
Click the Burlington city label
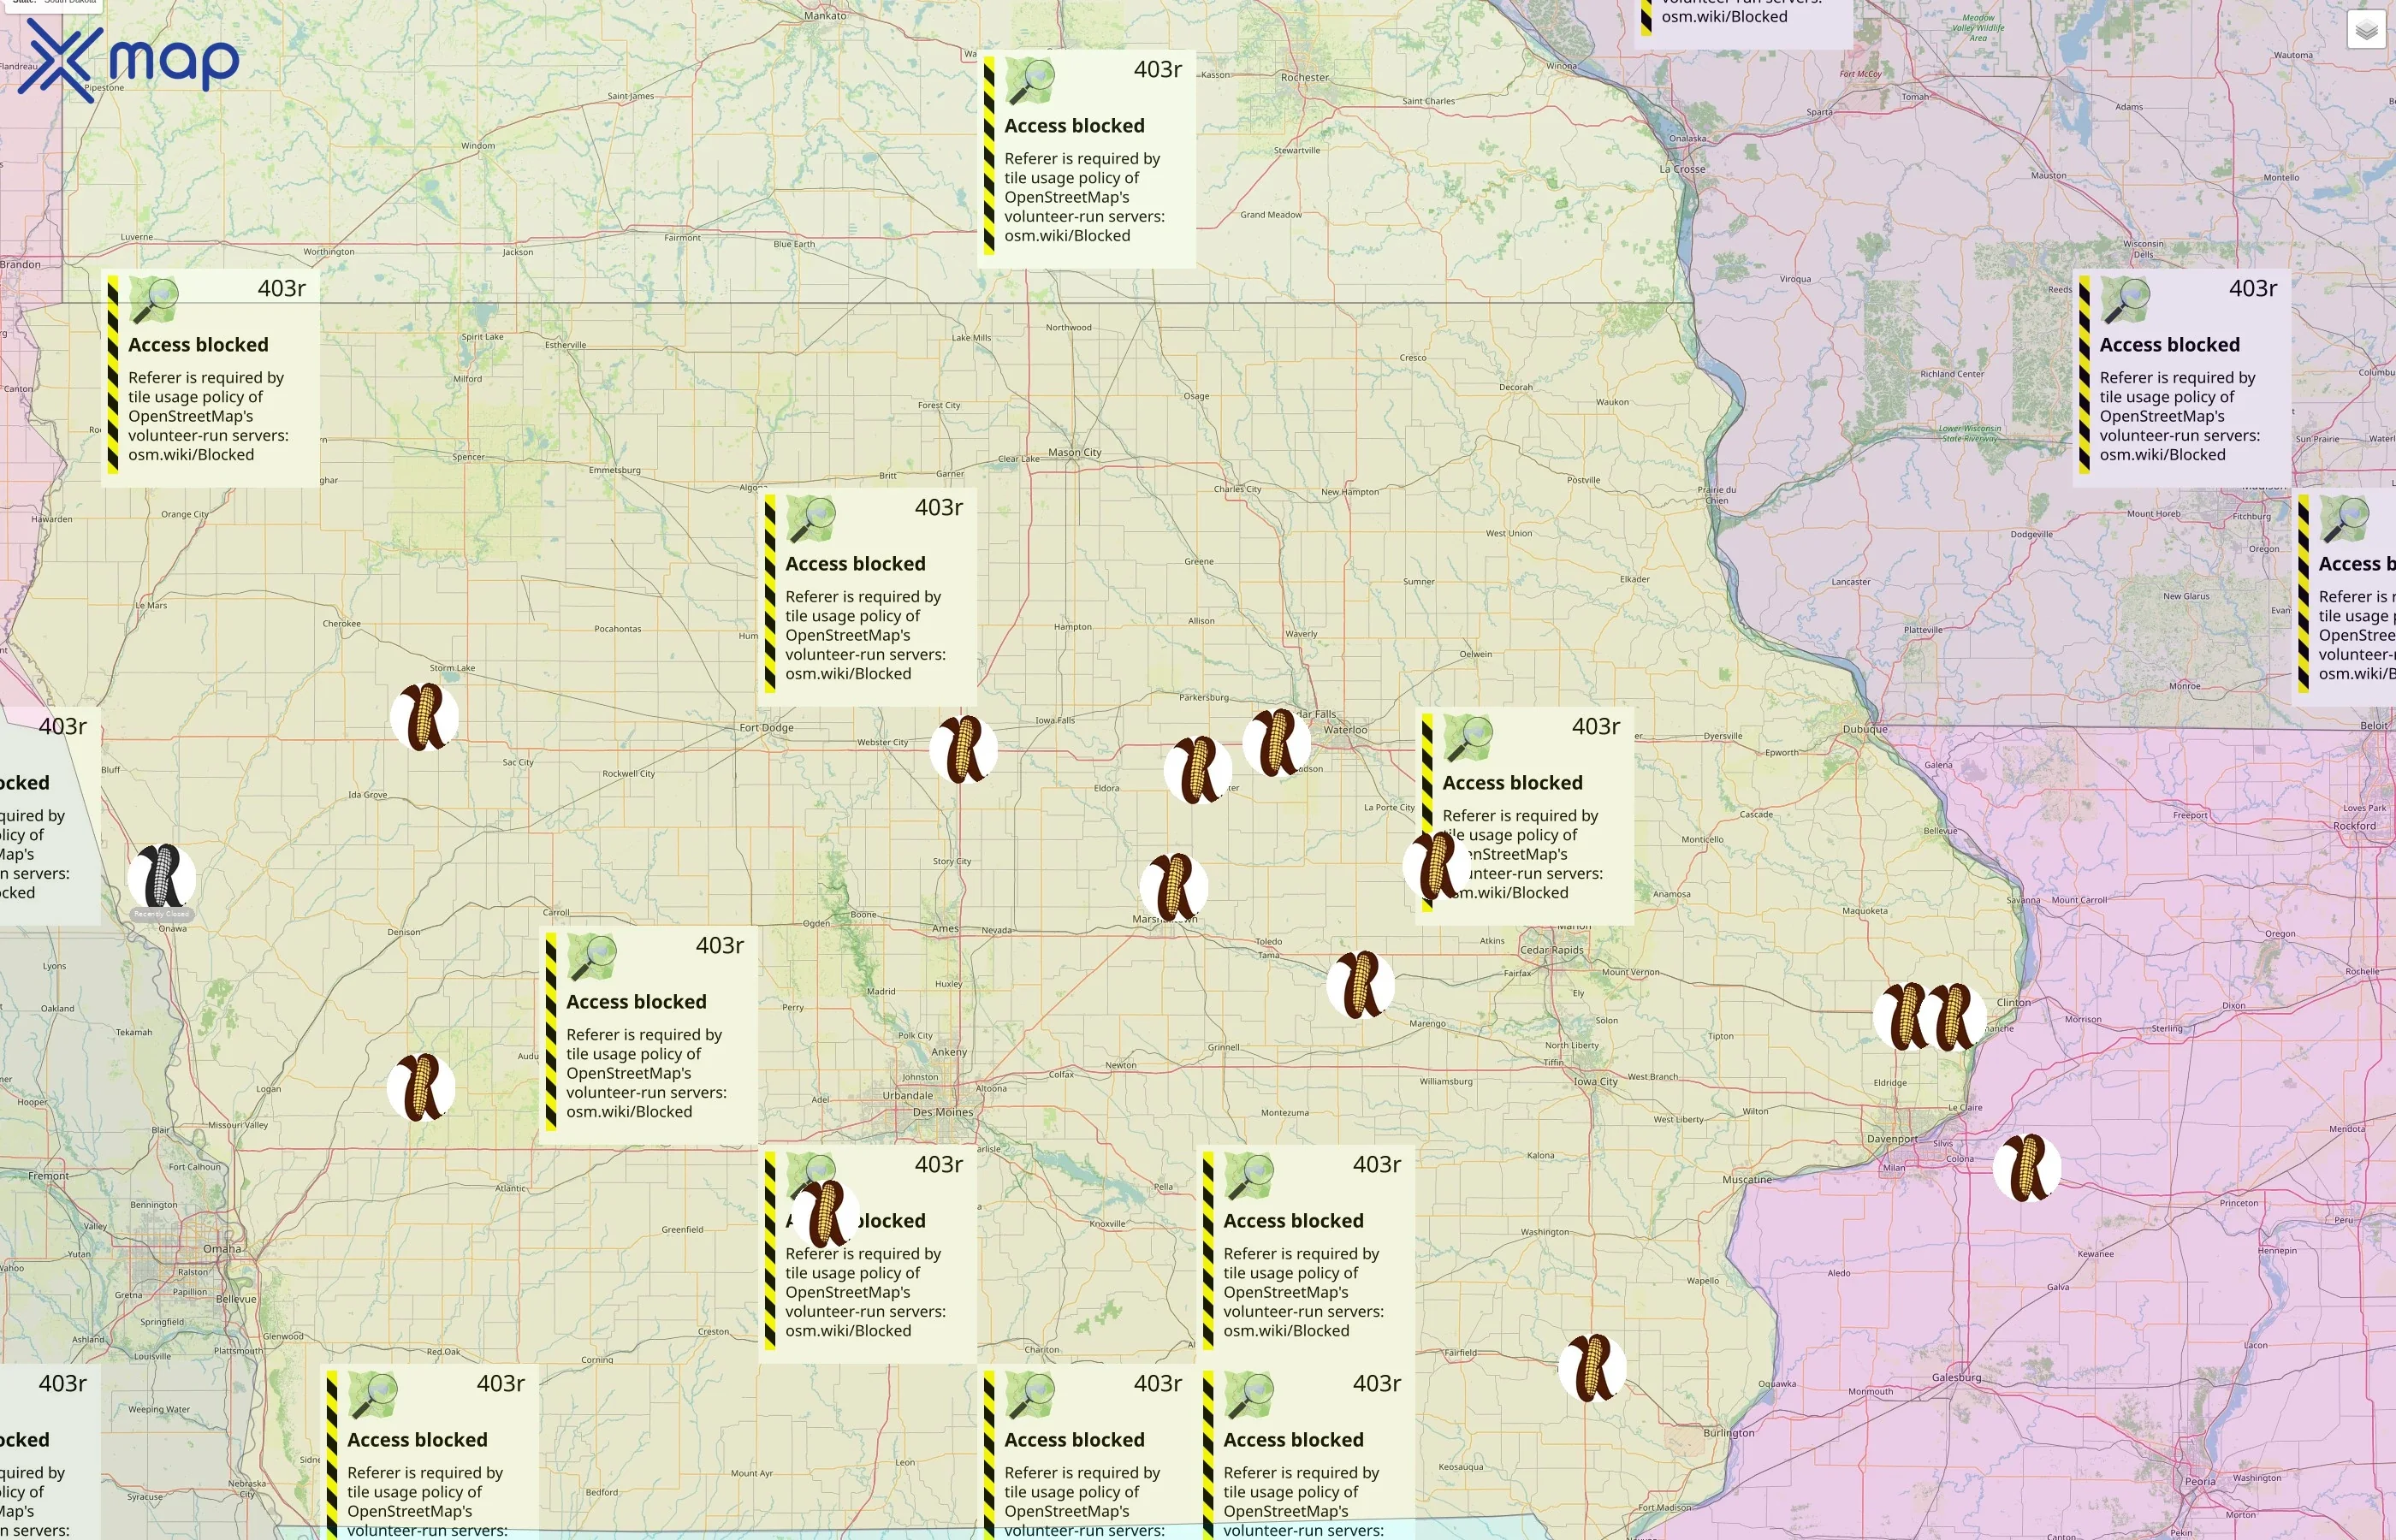click(1729, 1433)
